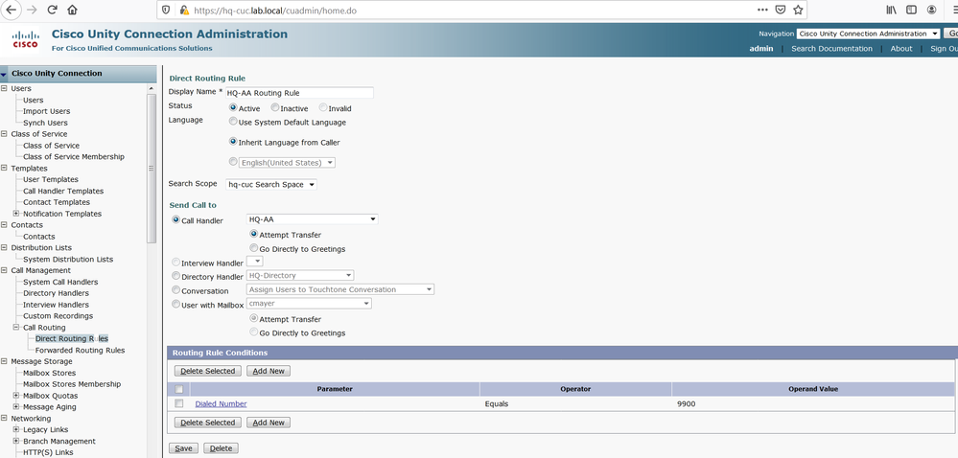Open the HQ-Directory dropdown
The image size is (958, 458).
[300, 275]
